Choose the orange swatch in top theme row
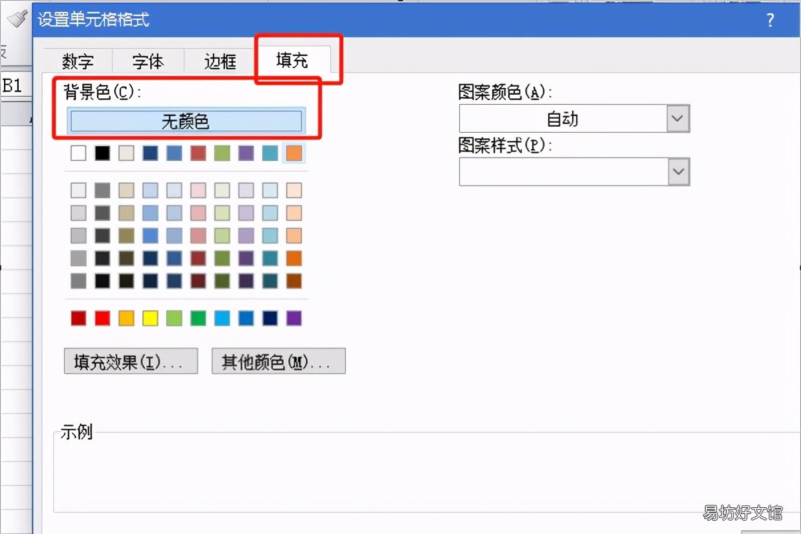801x534 pixels. pos(294,153)
